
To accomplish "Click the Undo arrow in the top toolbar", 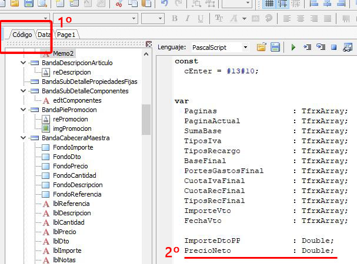I will [164, 3].
